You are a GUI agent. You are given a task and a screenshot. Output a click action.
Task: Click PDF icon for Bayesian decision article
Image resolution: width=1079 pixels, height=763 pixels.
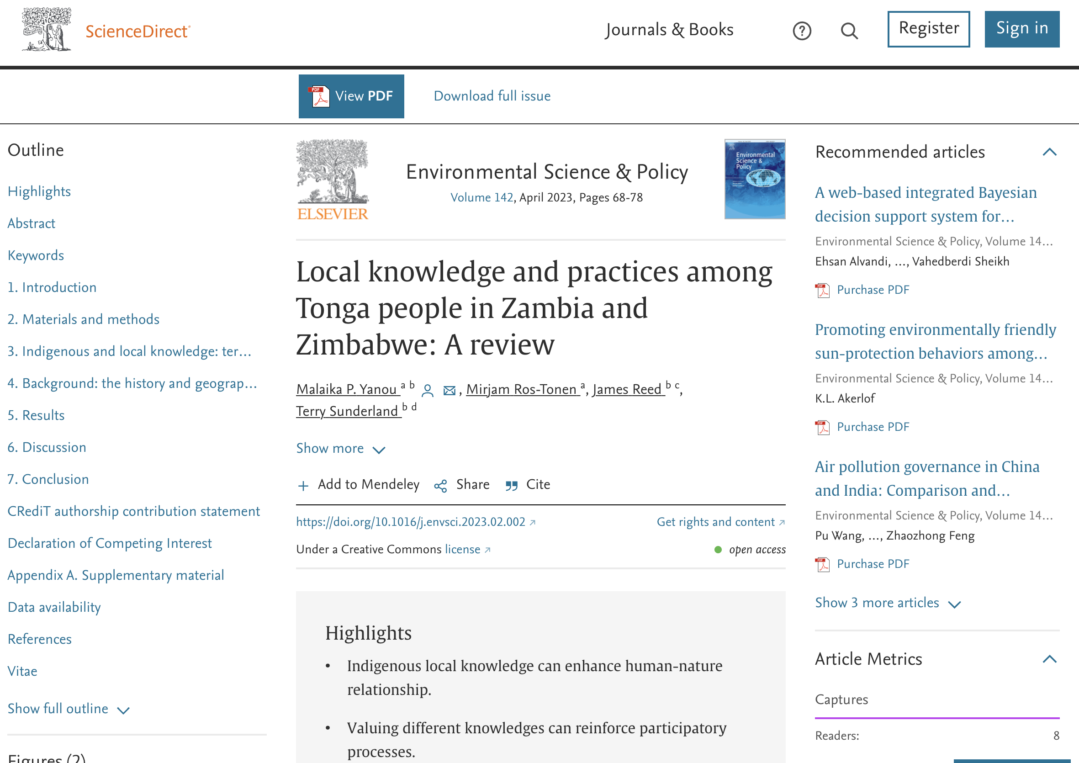pos(822,290)
